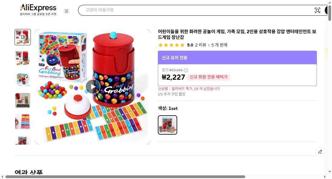Click the search input field
The image size is (332, 179).
tap(181, 10)
